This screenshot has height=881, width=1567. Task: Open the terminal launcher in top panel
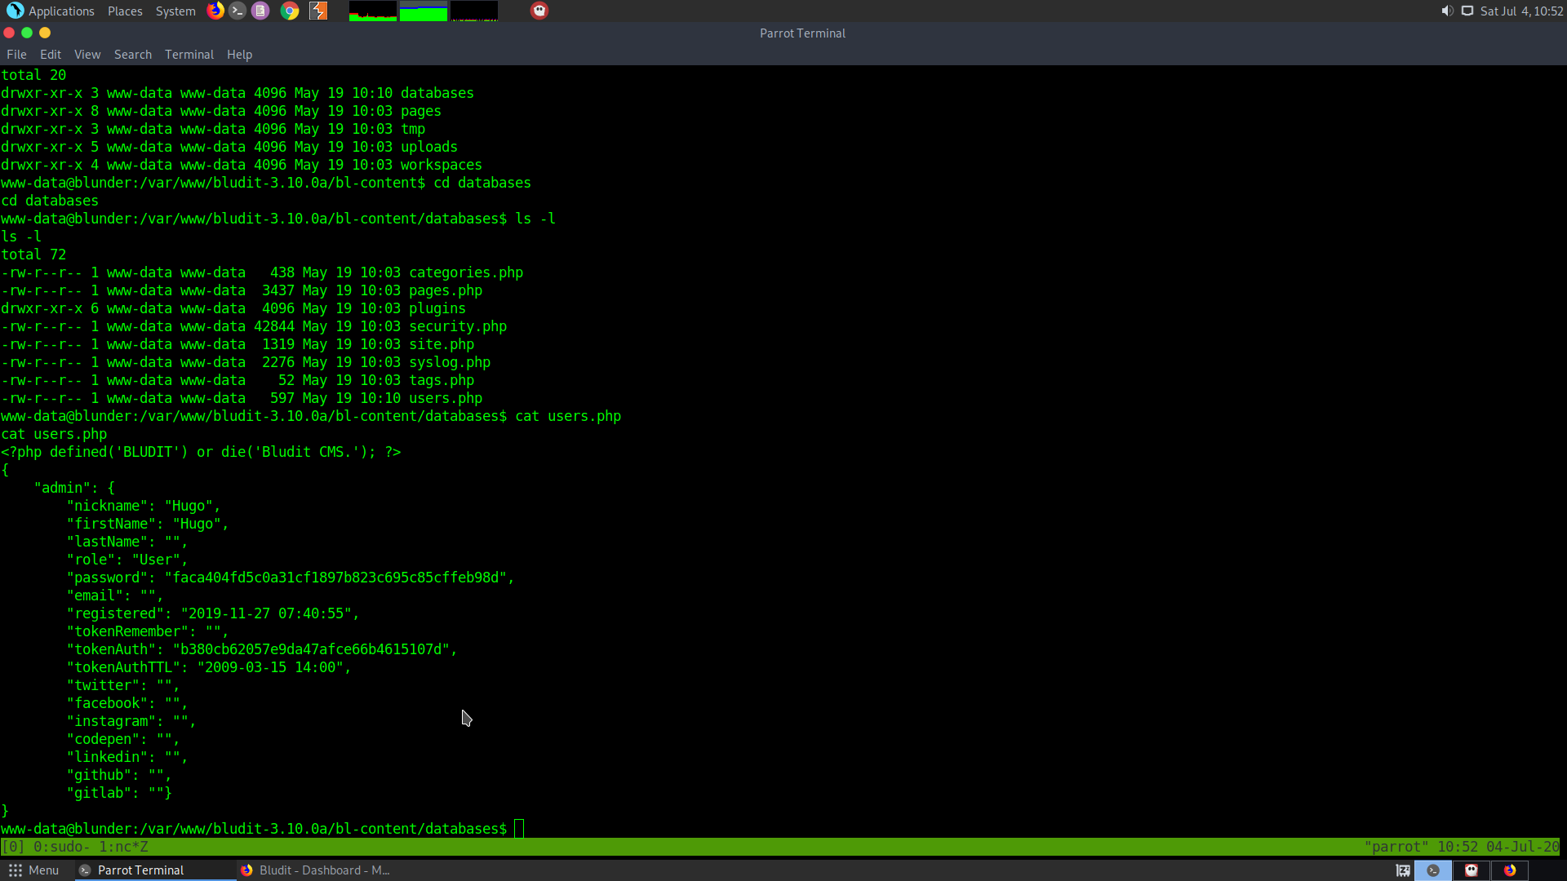point(237,11)
